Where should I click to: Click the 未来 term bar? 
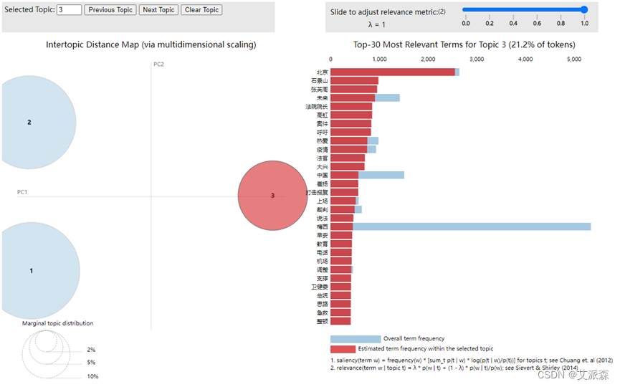pos(365,97)
